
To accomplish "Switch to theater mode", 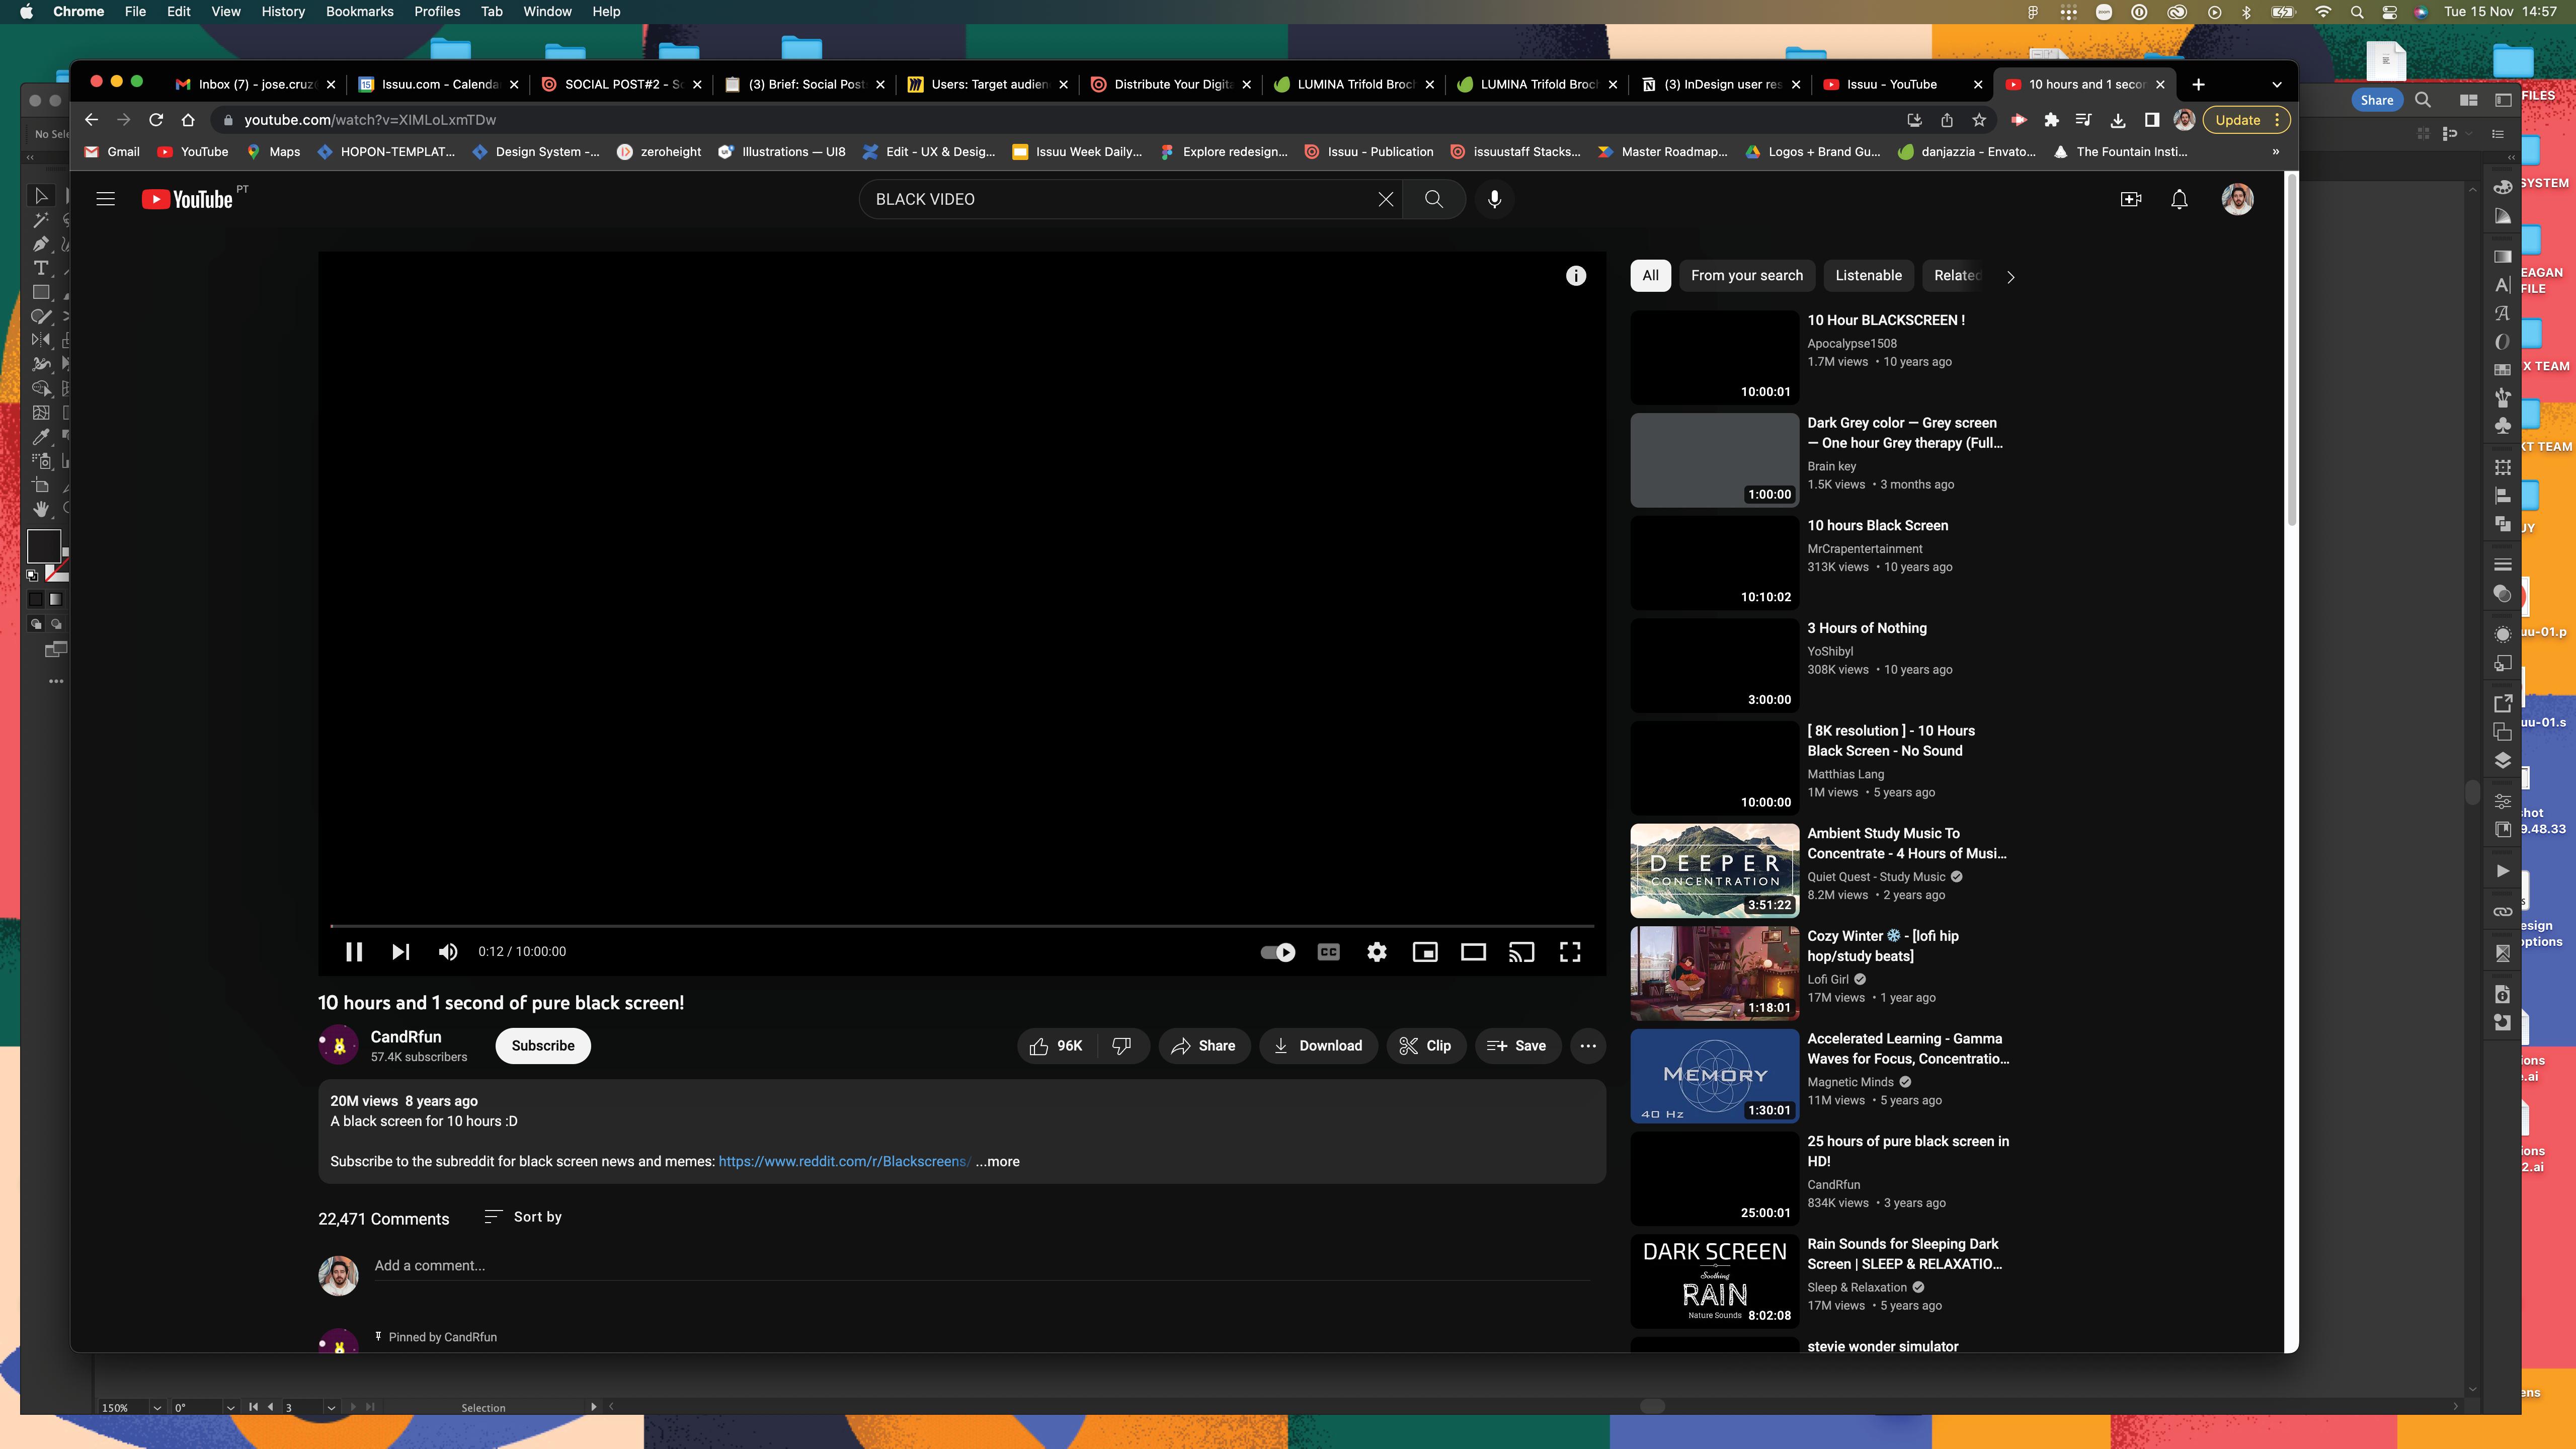I will point(1473,952).
